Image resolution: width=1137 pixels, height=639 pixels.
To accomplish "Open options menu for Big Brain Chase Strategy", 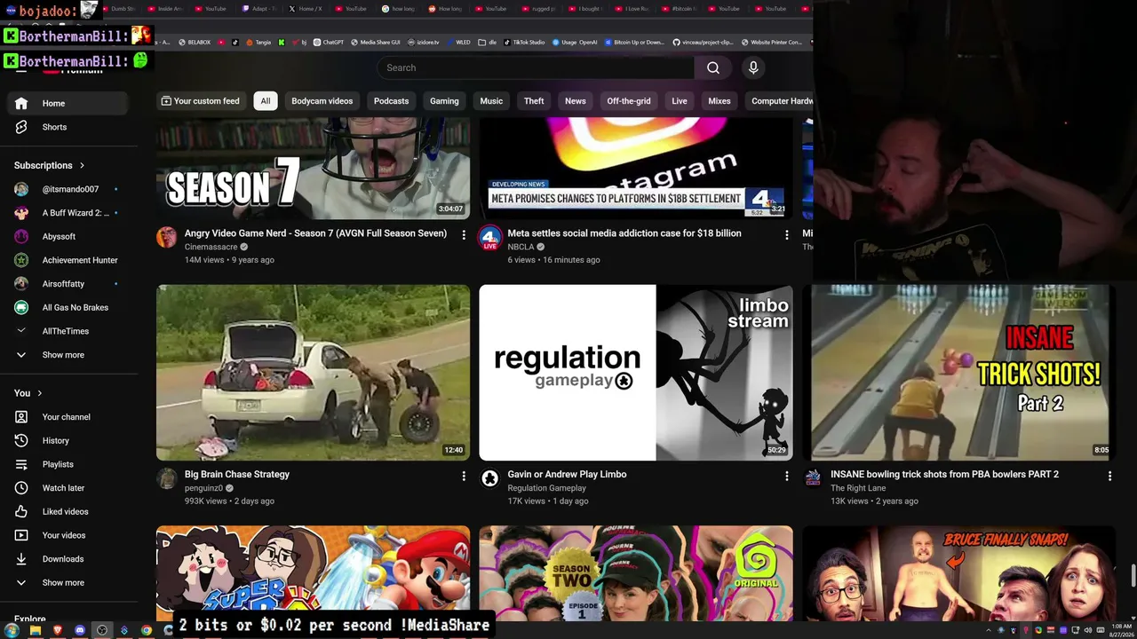I will pos(463,476).
